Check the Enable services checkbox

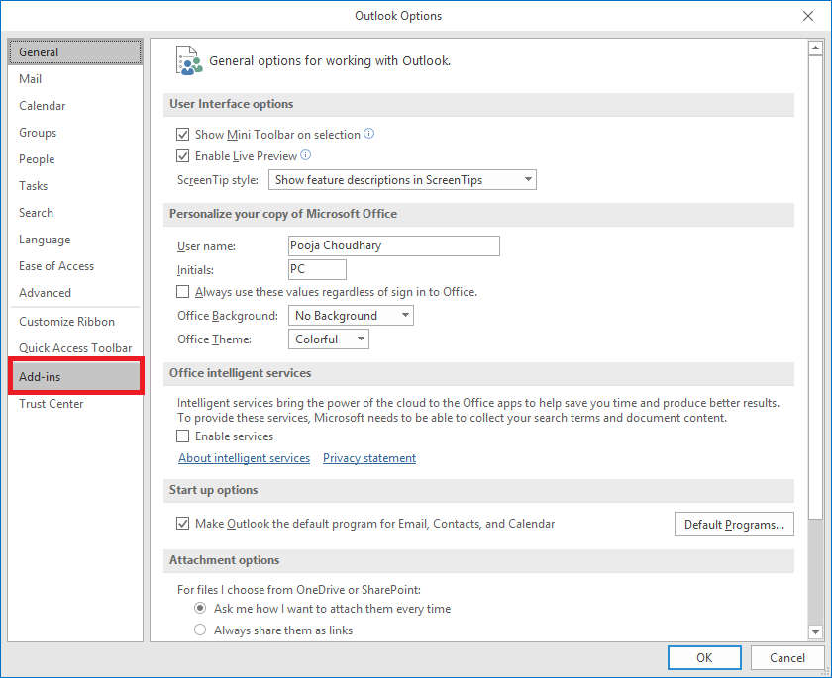pos(182,436)
